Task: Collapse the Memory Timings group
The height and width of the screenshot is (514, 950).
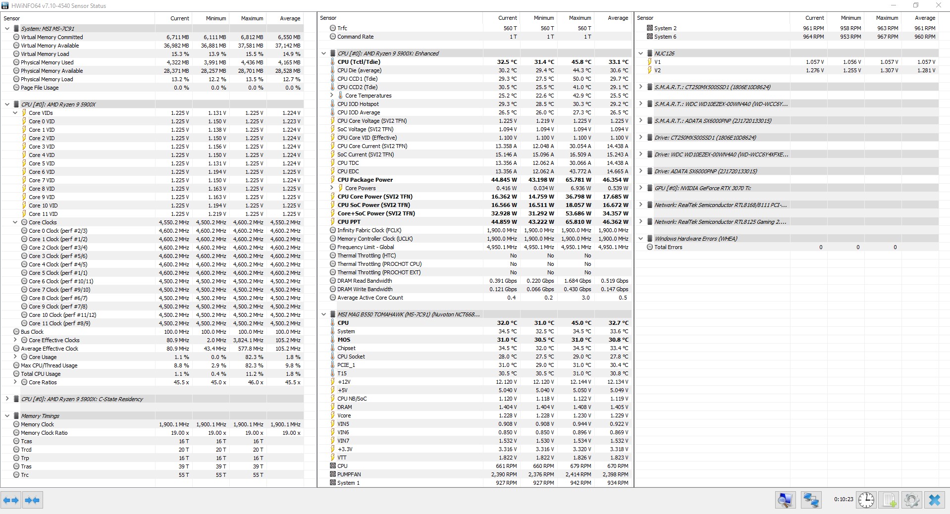Action: [7, 416]
